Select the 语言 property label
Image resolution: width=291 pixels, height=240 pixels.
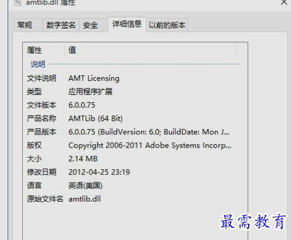click(34, 185)
